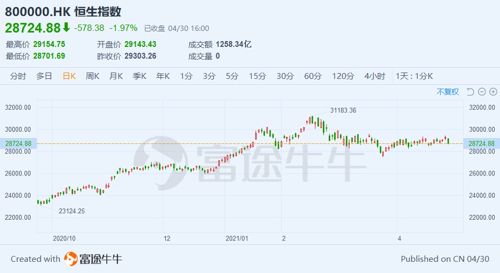Click the left axis 32000.00 label
This screenshot has width=500, height=273.
point(18,107)
